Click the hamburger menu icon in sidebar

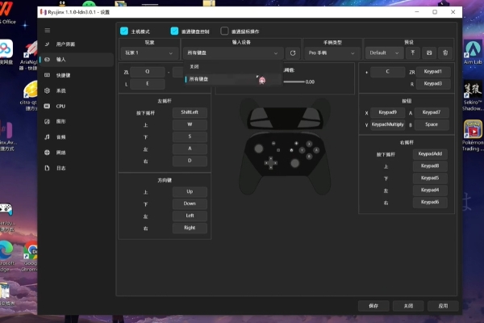(48, 29)
